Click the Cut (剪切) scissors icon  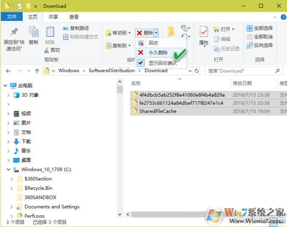point(47,50)
